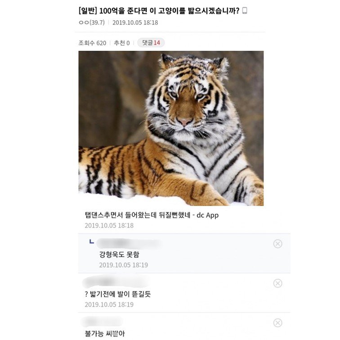The height and width of the screenshot is (340, 340).
Task: Click the mobile device icon beside the post title
Action: click(x=245, y=11)
